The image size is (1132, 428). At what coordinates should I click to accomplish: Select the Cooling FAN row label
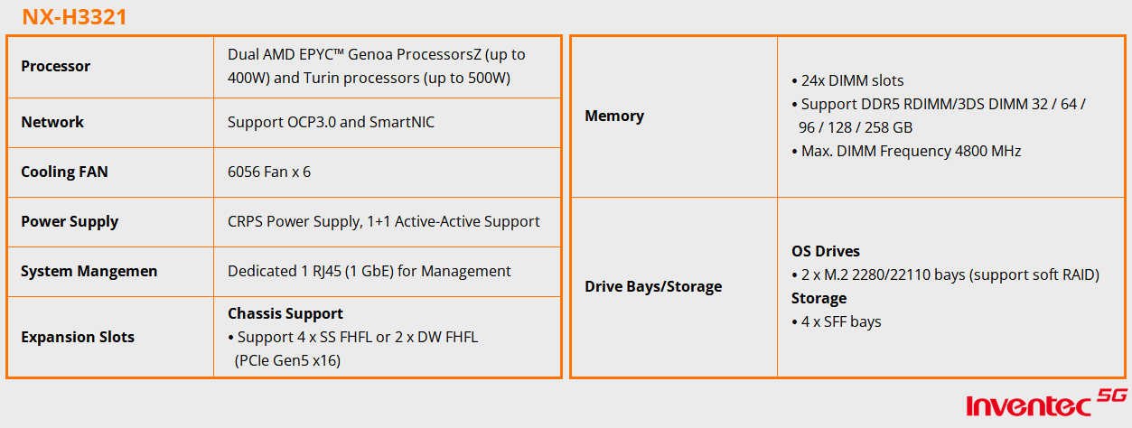click(x=64, y=172)
